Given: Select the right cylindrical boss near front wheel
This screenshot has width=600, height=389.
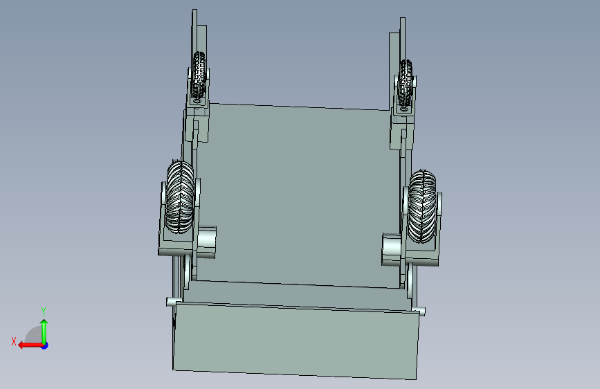Looking at the screenshot, I should pos(392,250).
